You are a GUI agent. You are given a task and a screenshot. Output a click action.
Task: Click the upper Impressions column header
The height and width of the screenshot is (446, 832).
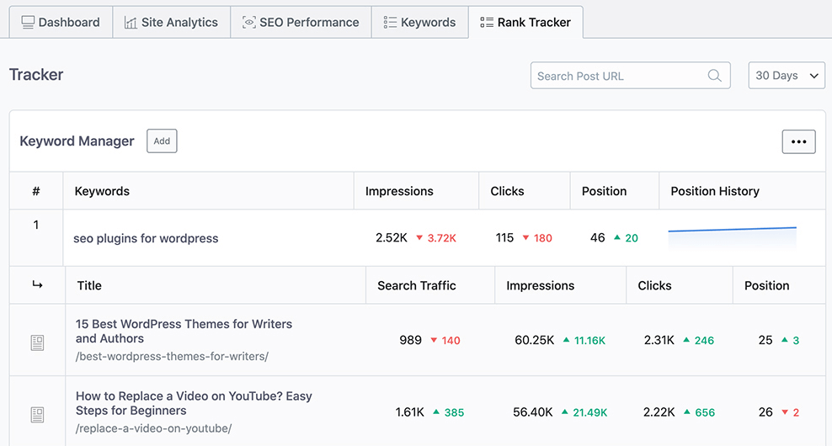(399, 191)
